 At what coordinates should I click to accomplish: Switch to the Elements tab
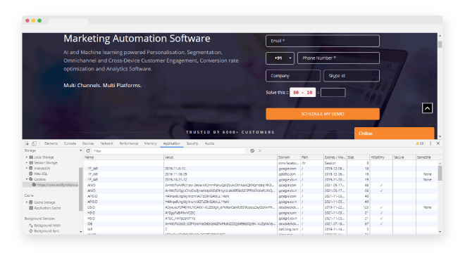[x=51, y=143]
